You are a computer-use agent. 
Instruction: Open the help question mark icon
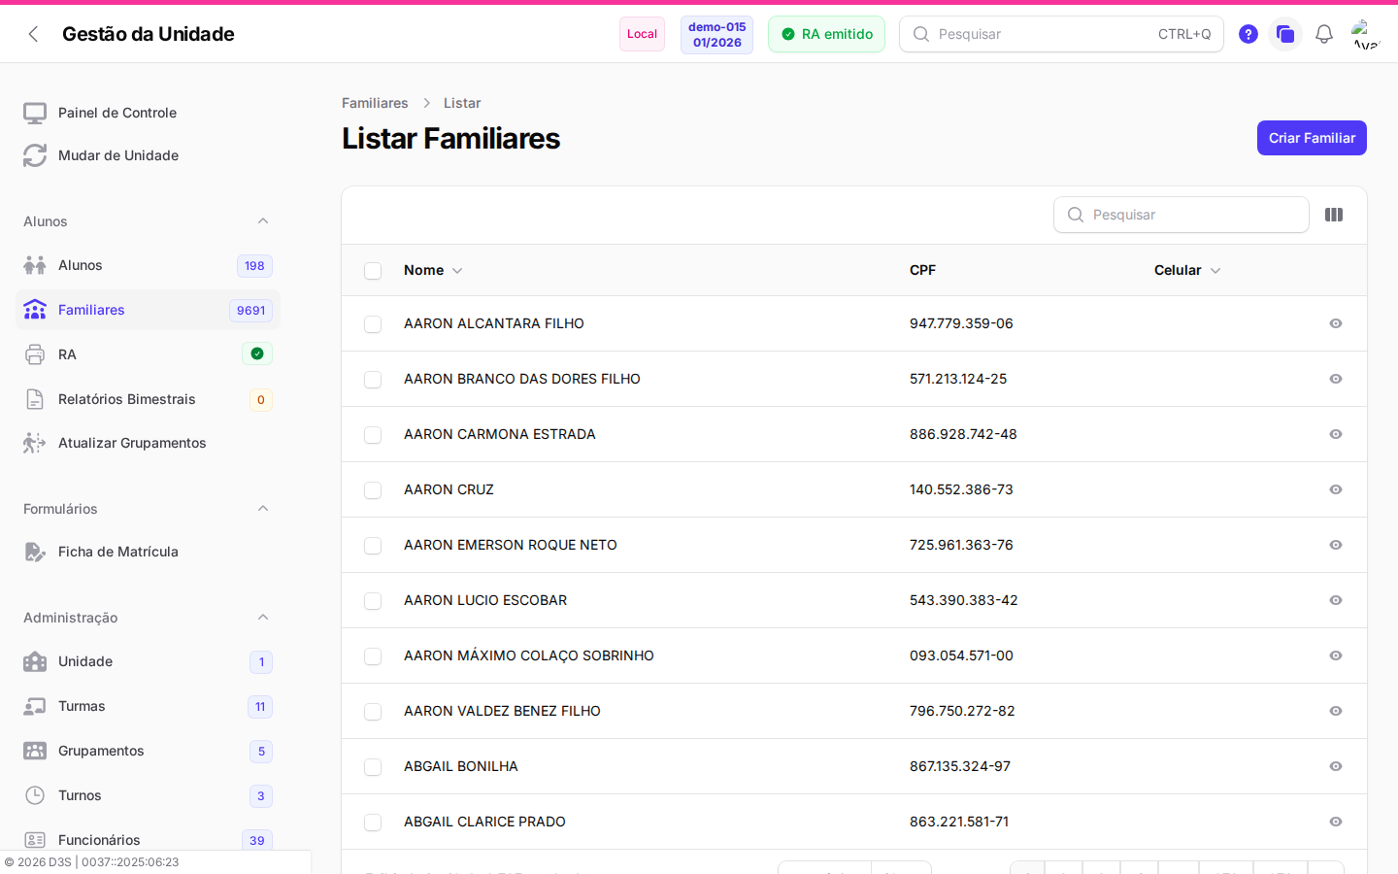pos(1248,34)
